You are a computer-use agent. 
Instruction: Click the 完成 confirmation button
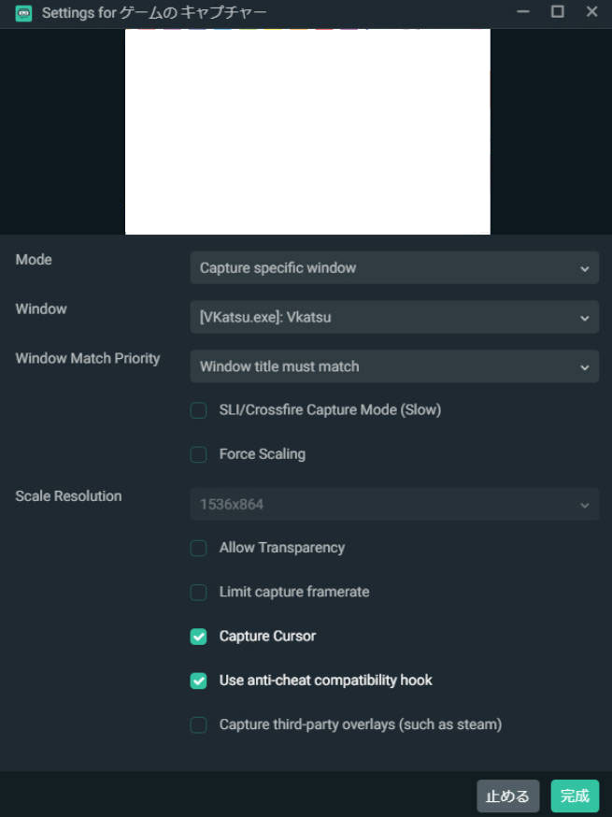click(x=575, y=795)
